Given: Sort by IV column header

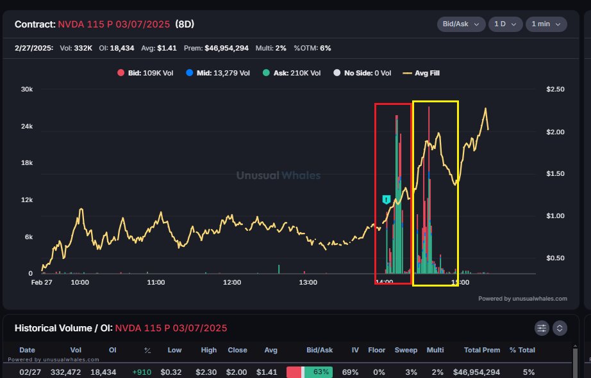Looking at the screenshot, I should point(355,350).
